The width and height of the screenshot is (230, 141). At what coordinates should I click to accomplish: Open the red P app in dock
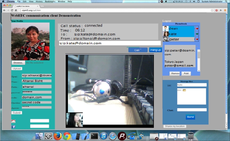click(x=122, y=136)
